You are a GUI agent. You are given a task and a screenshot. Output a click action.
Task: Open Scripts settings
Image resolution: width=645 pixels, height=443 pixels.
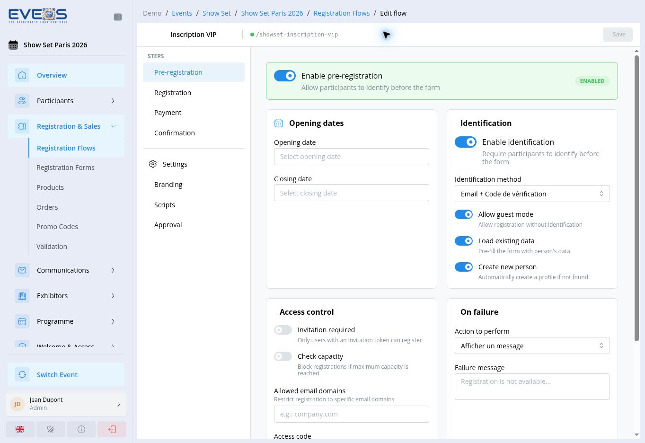pos(194,205)
